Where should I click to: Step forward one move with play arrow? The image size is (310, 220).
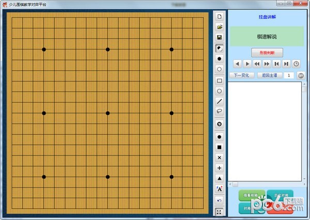[x=247, y=64]
